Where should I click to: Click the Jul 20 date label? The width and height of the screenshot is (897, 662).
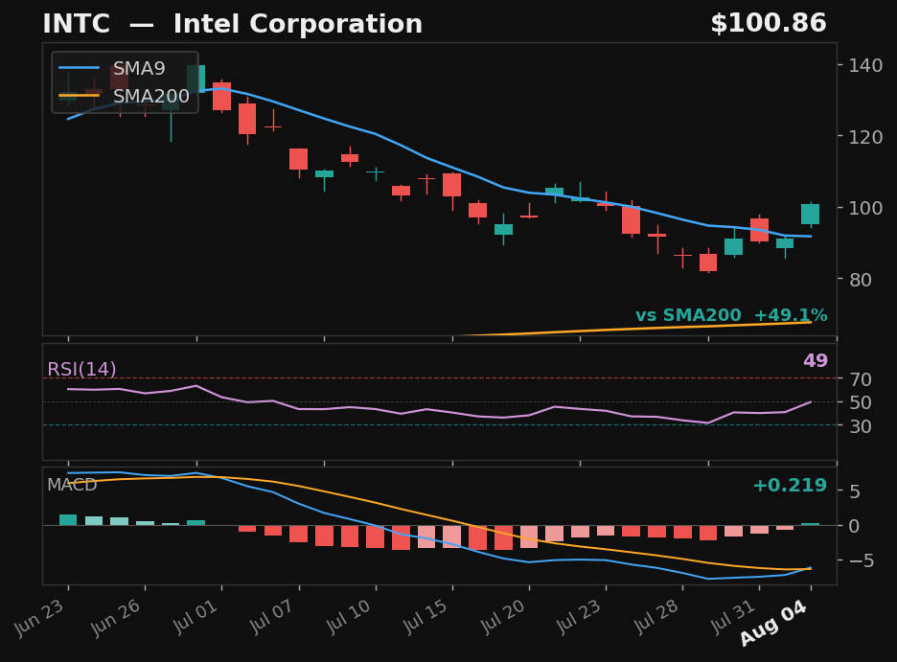502,617
